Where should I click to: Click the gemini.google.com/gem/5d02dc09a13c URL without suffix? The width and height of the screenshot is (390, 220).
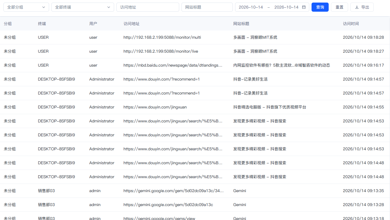168,205
